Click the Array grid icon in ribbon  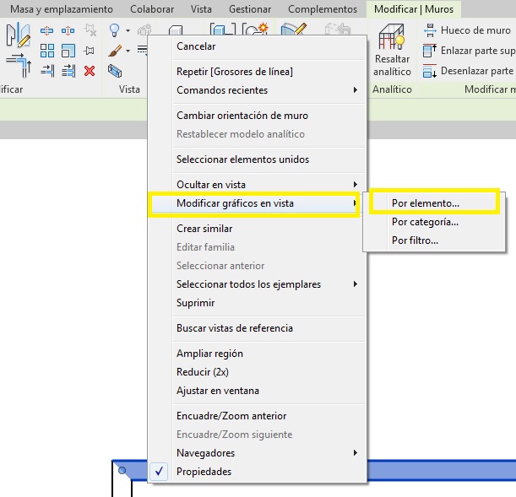(x=47, y=51)
